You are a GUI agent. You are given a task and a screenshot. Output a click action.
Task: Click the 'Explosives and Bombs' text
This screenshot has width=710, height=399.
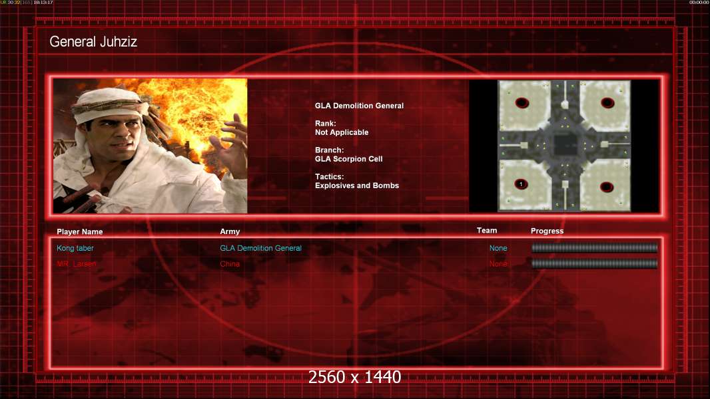click(x=357, y=186)
